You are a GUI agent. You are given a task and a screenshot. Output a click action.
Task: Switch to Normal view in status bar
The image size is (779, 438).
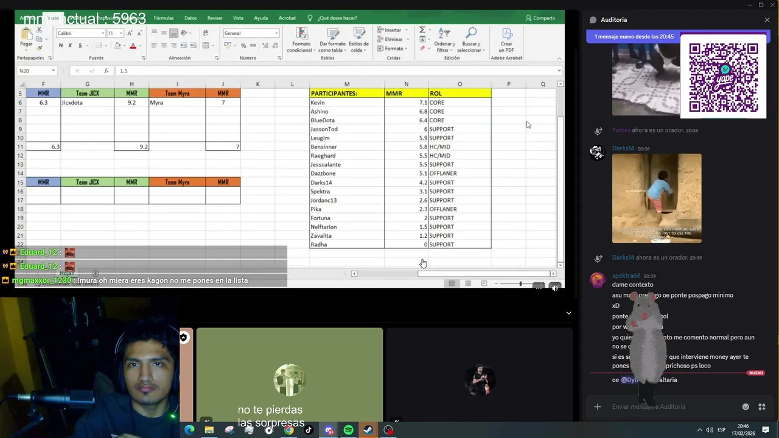(x=452, y=283)
